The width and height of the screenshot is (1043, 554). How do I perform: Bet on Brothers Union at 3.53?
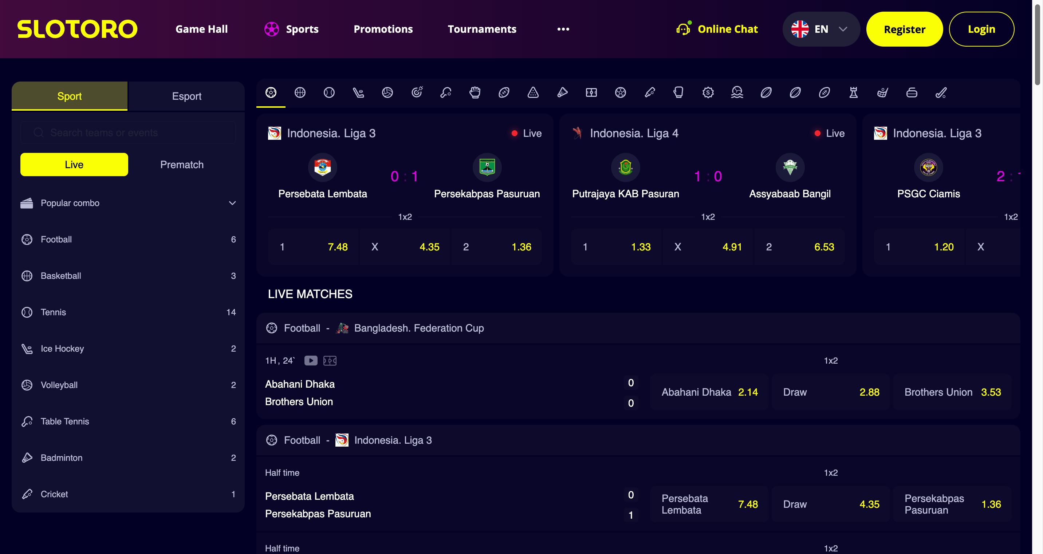pos(952,392)
